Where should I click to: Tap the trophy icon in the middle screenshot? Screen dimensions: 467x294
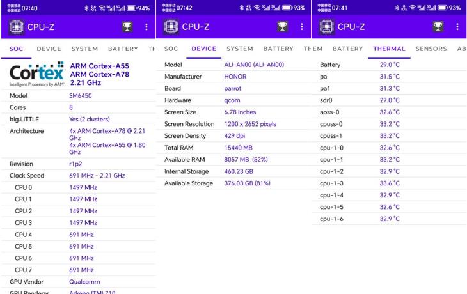(282, 27)
